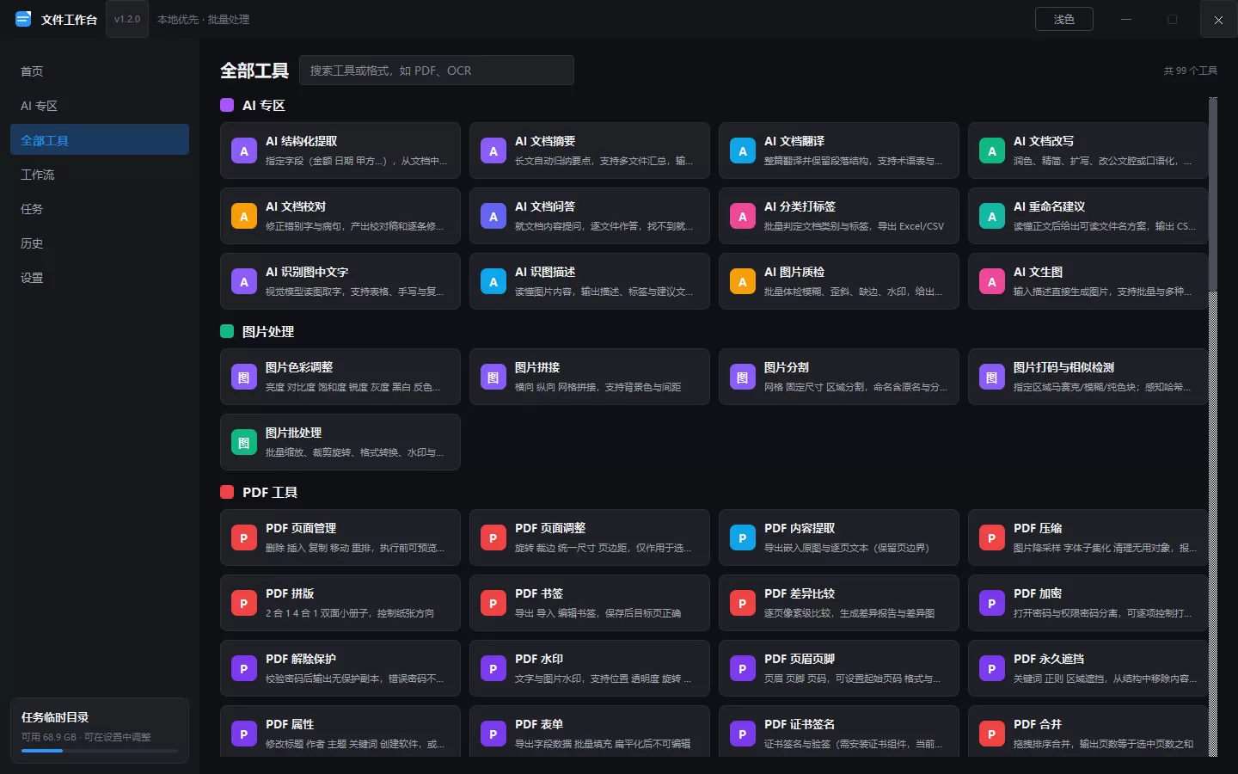Viewport: 1238px width, 774px height.
Task: Open the PDF 内容提取 icon
Action: (743, 538)
